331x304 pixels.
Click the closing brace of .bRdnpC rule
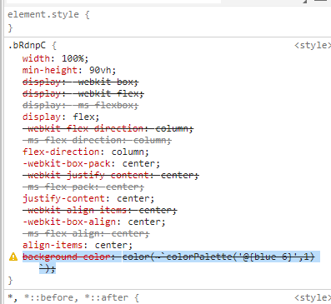10,280
